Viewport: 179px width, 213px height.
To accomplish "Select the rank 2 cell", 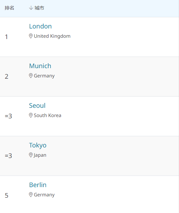I will 6,76.
